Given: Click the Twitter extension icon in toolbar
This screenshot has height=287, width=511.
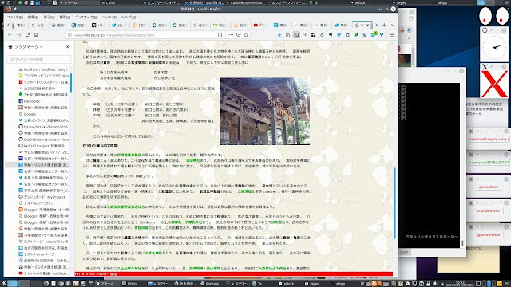Looking at the screenshot, I should point(339,35).
